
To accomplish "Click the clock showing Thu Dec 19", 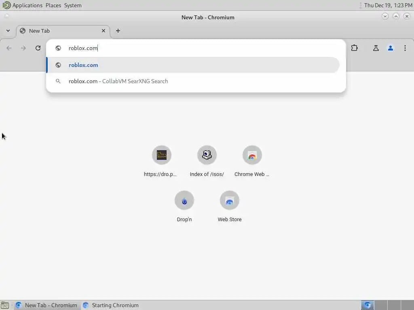I will tap(388, 5).
